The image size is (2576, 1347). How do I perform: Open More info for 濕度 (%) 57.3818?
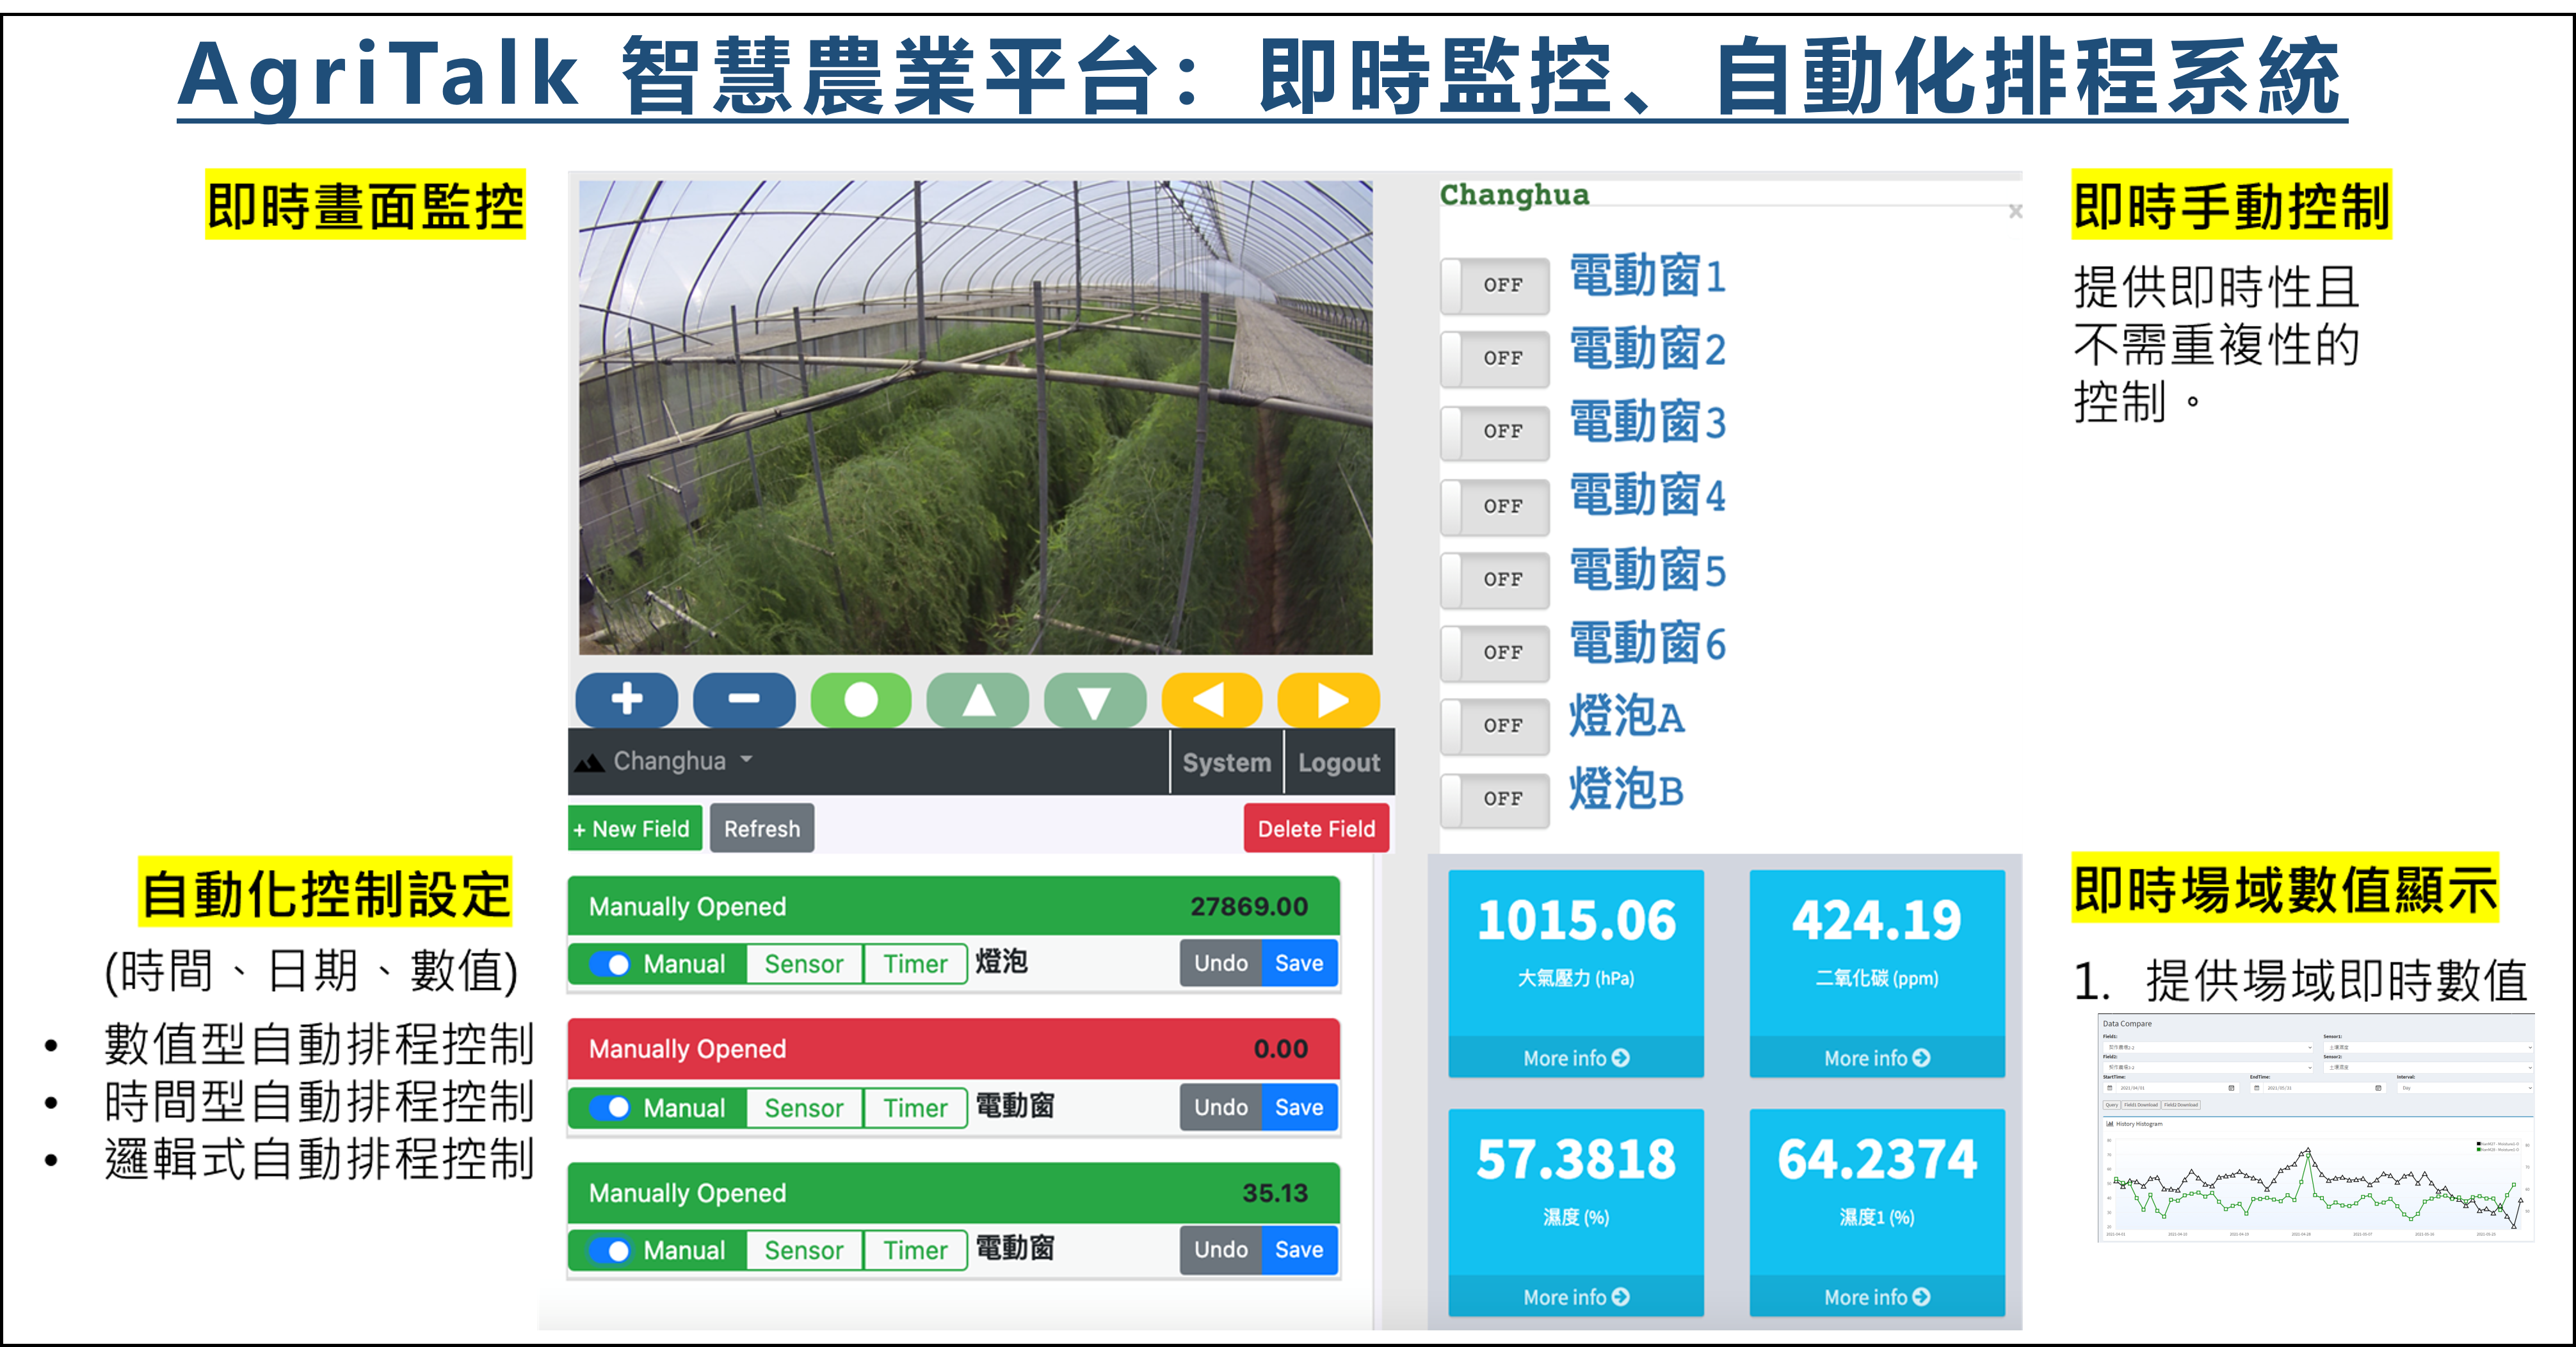1576,1296
